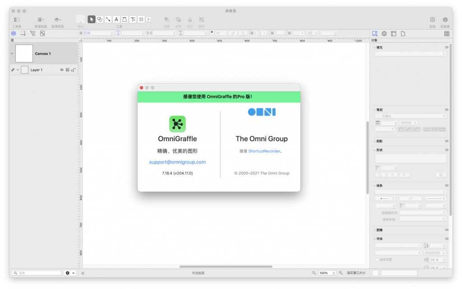Open the ShortcutRecorder link
This screenshot has width=462, height=289.
tap(264, 151)
